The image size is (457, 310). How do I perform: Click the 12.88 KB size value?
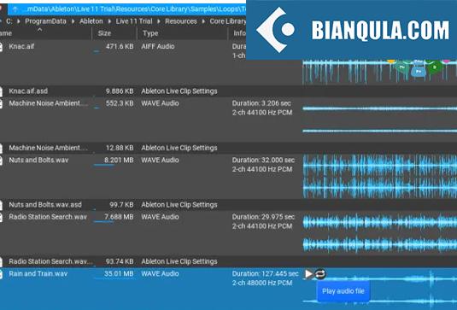point(120,148)
